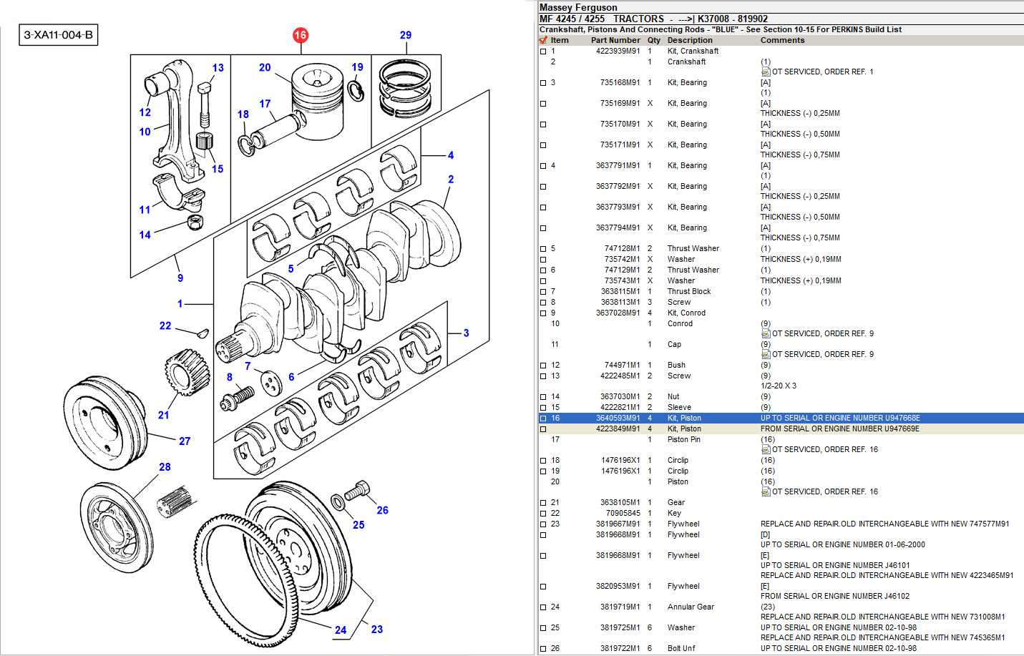This screenshot has width=1024, height=656.
Task: Click callout number 27 beside the pulley
Action: [185, 441]
